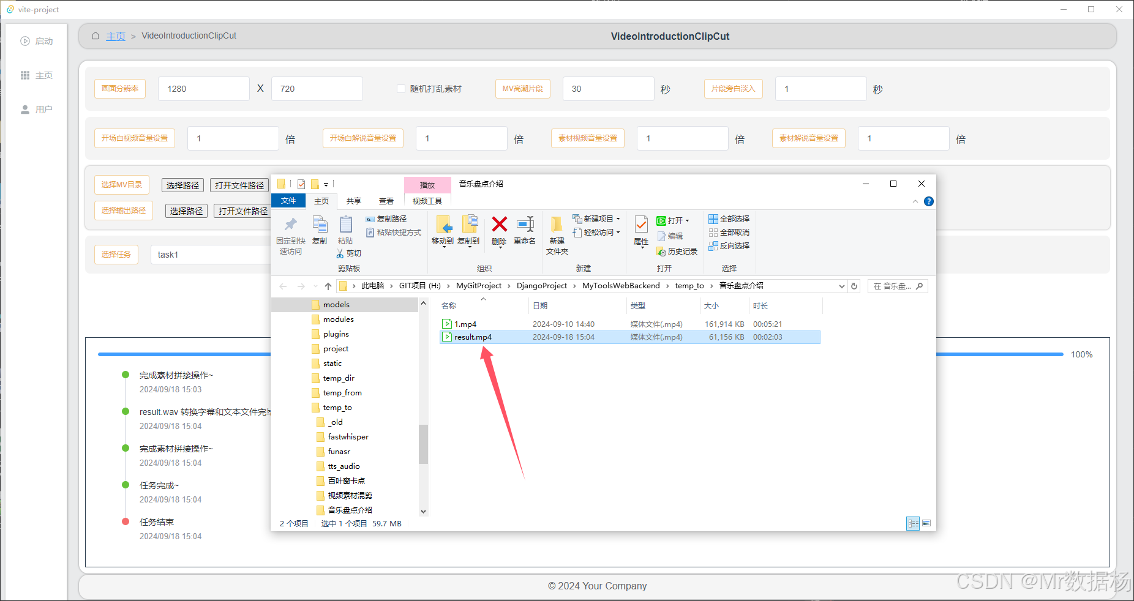This screenshot has height=601, width=1134.
Task: Click 选择路径 next to 选择MV目录
Action: coord(182,185)
